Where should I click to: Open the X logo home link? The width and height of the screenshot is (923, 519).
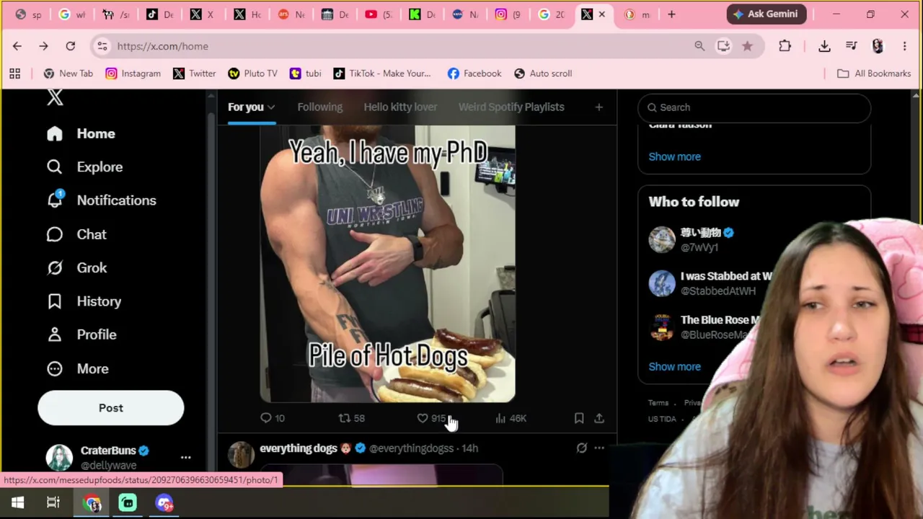click(x=55, y=98)
